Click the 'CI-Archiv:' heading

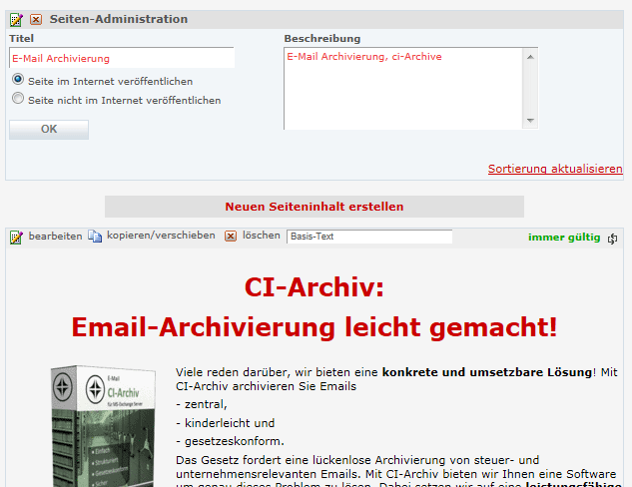(315, 287)
